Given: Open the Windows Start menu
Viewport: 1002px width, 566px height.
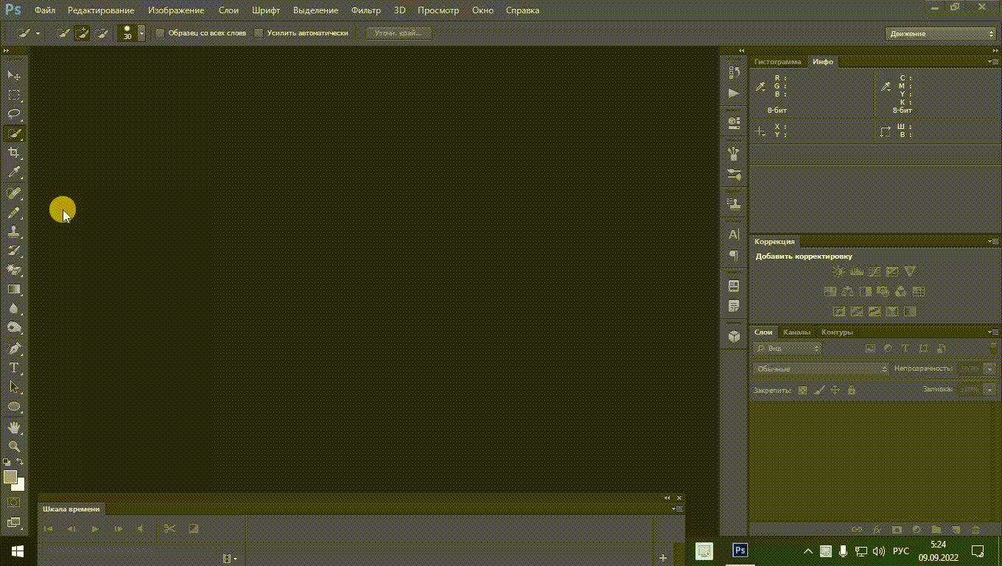Looking at the screenshot, I should (x=18, y=551).
